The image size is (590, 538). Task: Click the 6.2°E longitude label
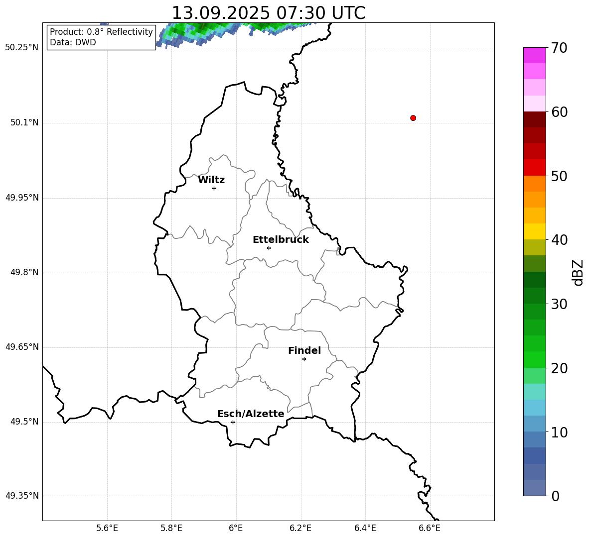tap(300, 528)
